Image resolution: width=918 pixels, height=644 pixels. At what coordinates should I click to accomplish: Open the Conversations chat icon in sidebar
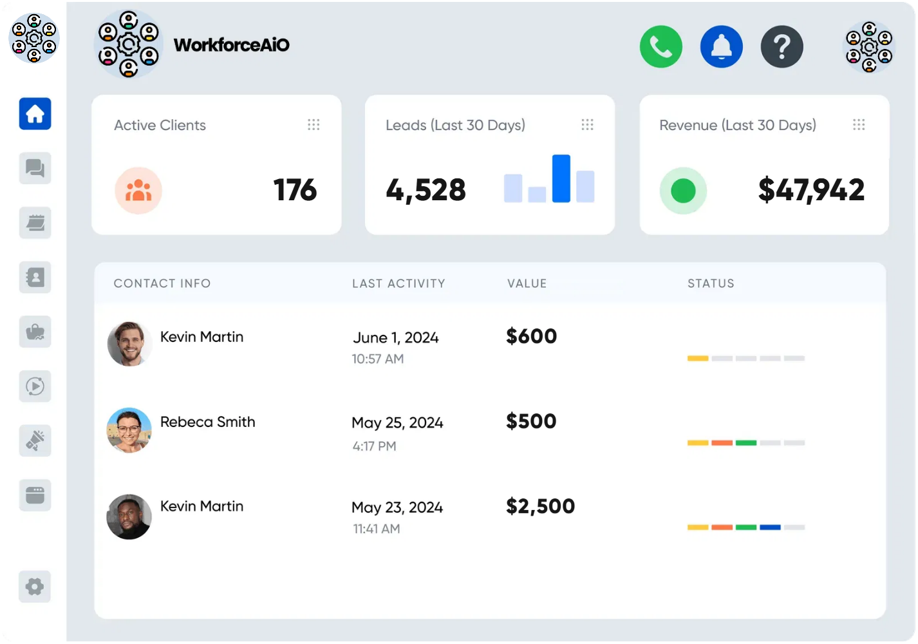pos(35,168)
